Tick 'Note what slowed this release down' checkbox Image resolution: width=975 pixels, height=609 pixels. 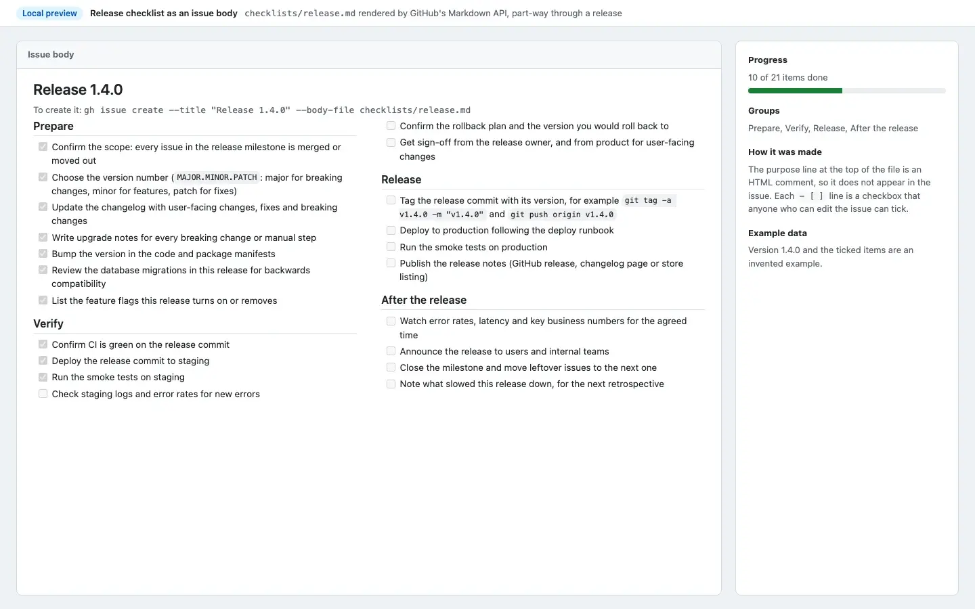click(x=391, y=384)
